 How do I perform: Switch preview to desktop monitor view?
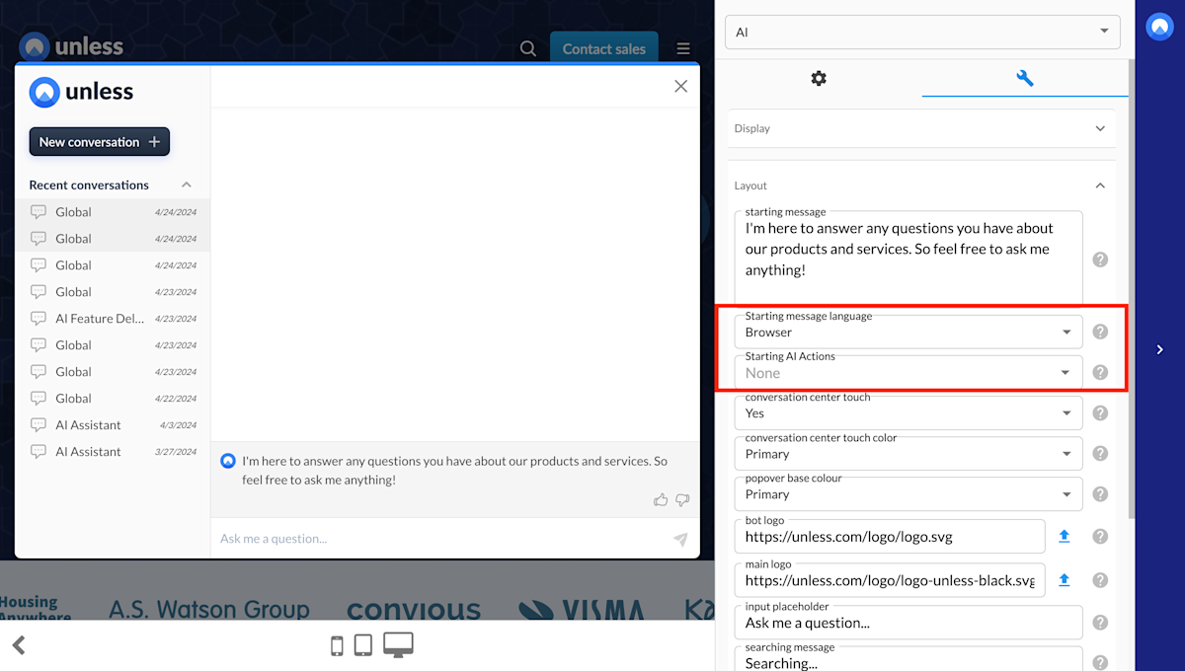click(398, 642)
